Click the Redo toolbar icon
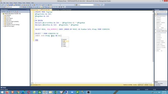This screenshot has width=168, height=94. [40, 5]
